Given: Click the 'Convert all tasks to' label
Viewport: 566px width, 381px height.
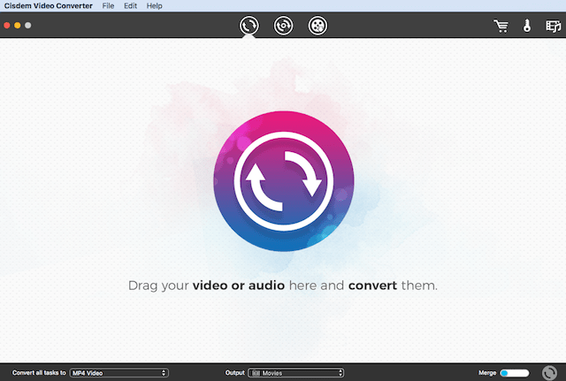Looking at the screenshot, I should click(x=39, y=373).
